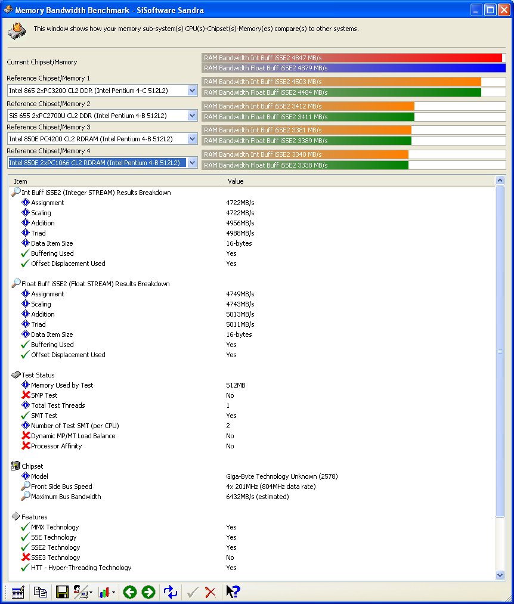514x604 pixels.
Task: Click red bar RAM Bandwidth Int Buff 4847 MB/s
Action: click(352, 58)
